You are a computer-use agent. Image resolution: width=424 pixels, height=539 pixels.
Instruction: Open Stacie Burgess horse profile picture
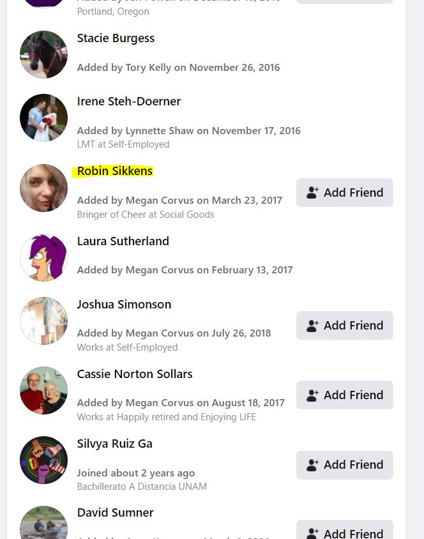pos(43,54)
